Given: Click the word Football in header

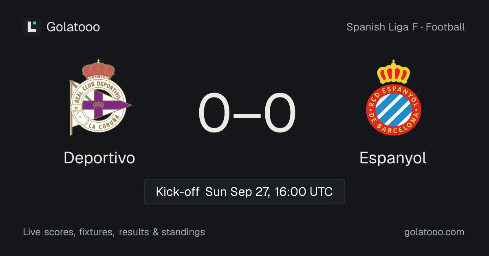Looking at the screenshot, I should [x=445, y=27].
